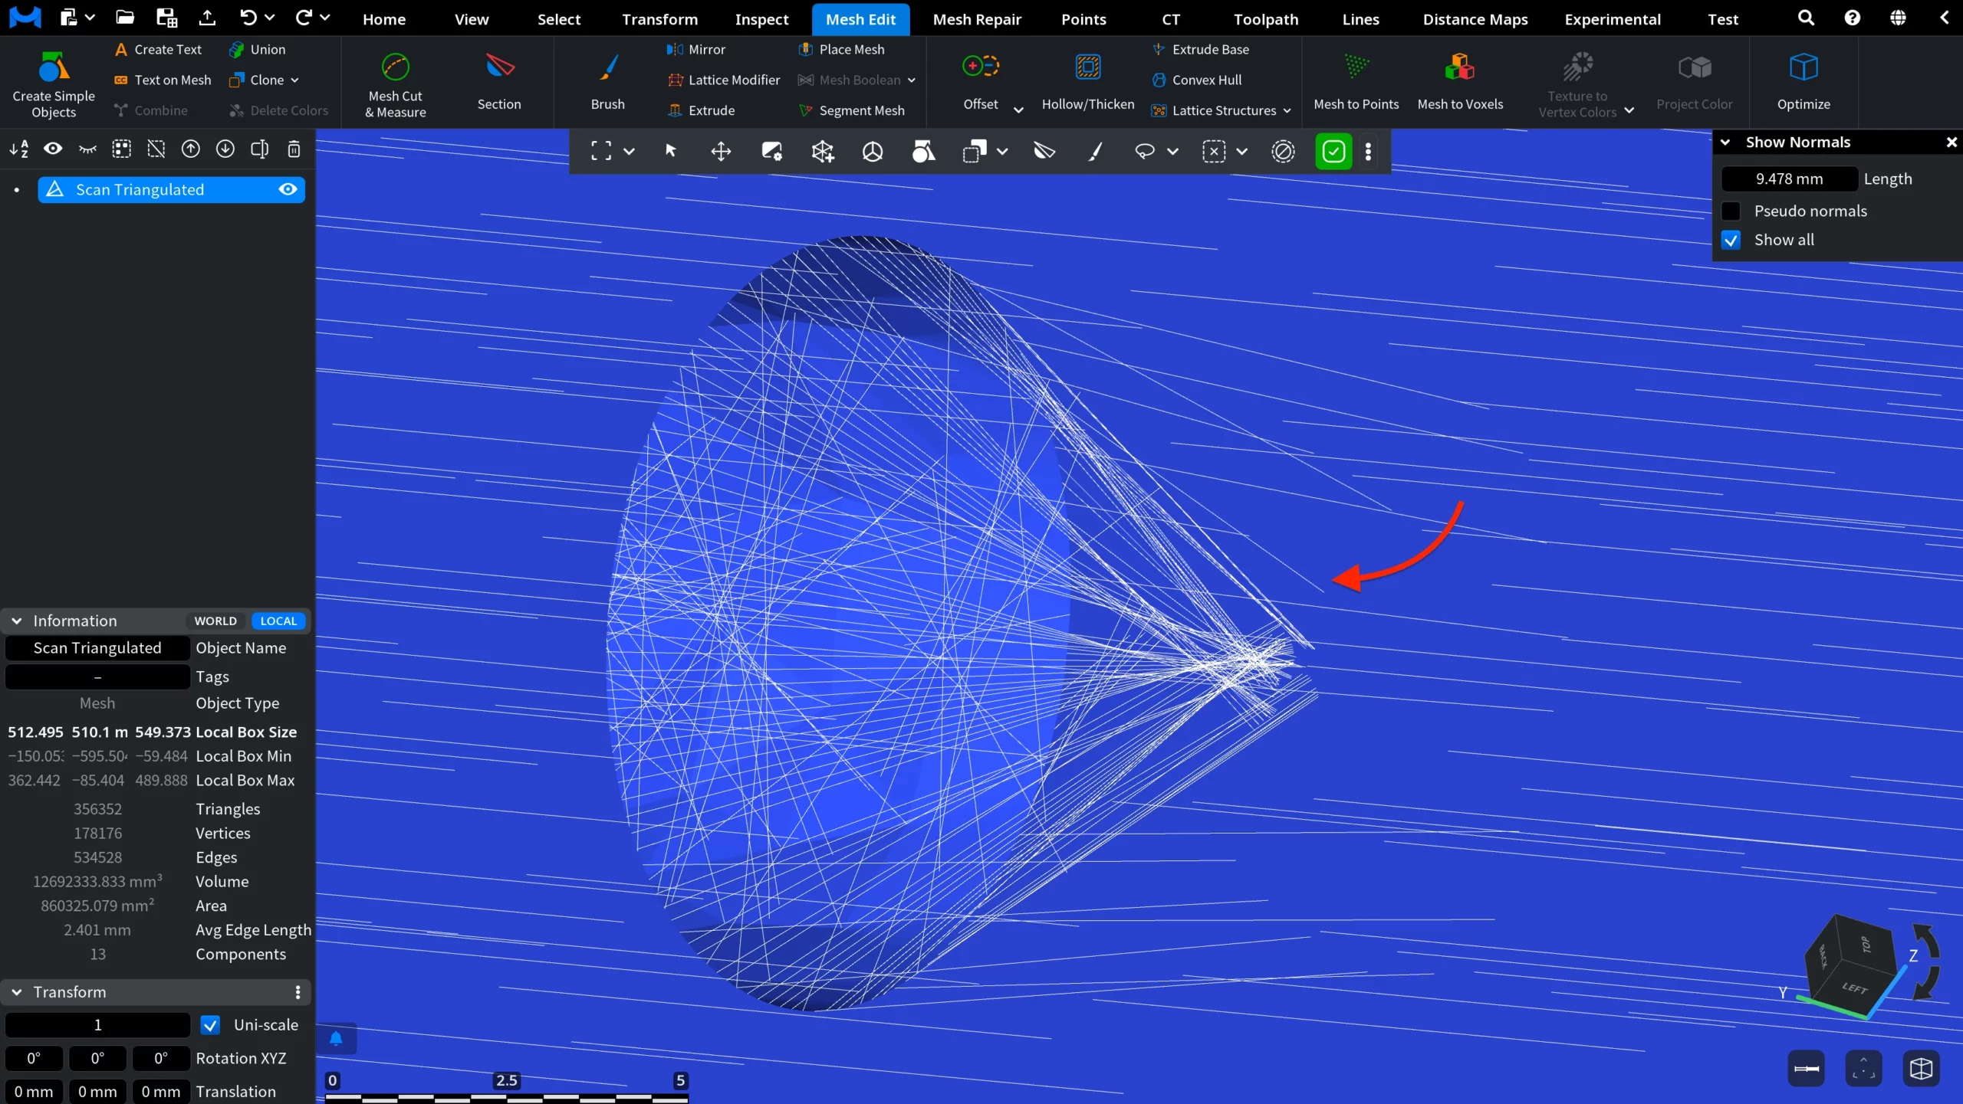Launch Mesh to Points conversion
The width and height of the screenshot is (1963, 1104).
tap(1356, 82)
